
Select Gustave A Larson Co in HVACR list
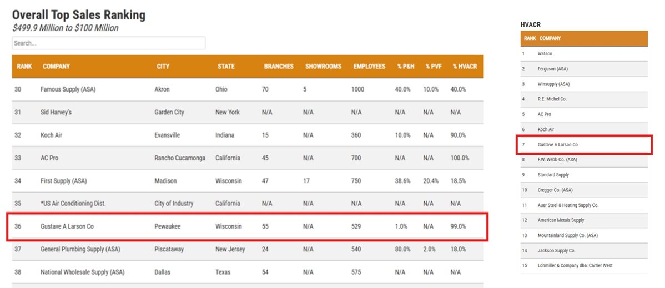point(557,145)
